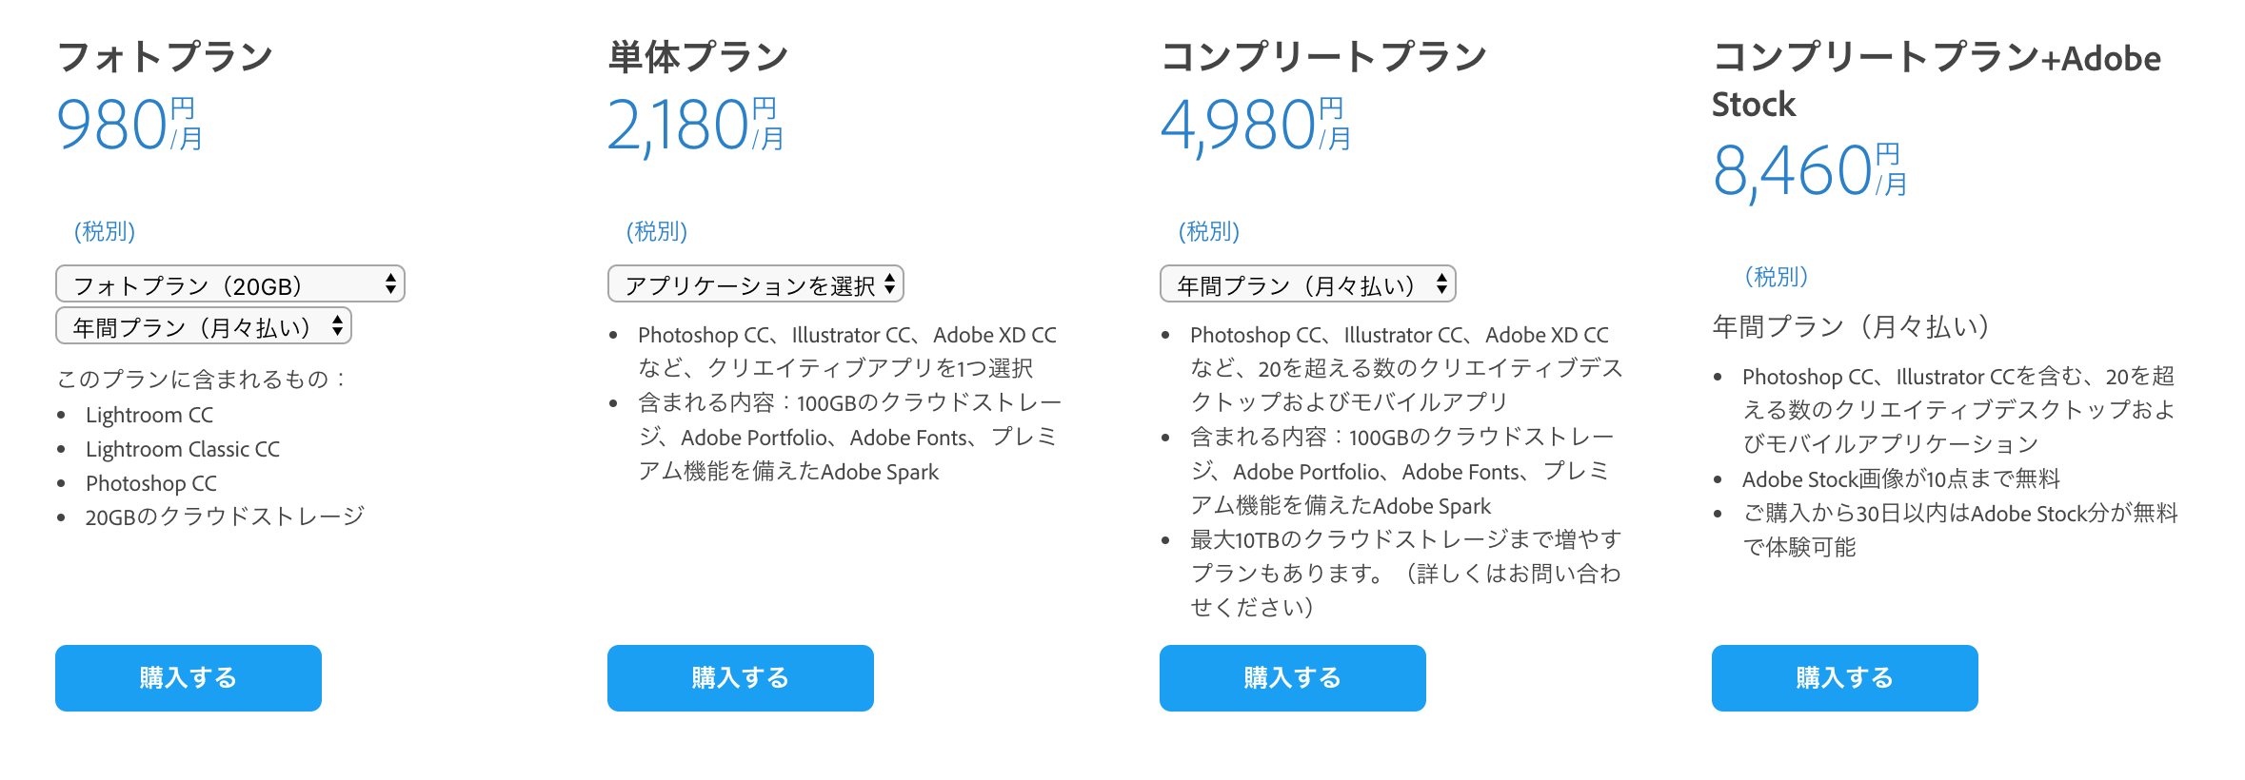The width and height of the screenshot is (2245, 780).
Task: Click the 2,180円/月 price
Action: [x=696, y=125]
